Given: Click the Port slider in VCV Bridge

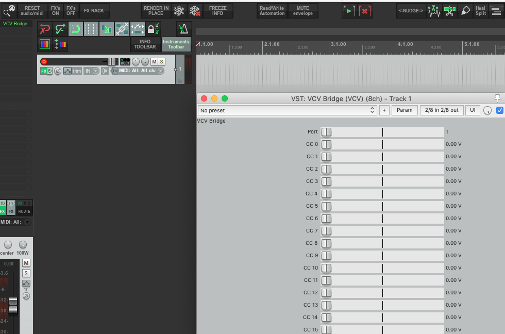Looking at the screenshot, I should (382, 132).
